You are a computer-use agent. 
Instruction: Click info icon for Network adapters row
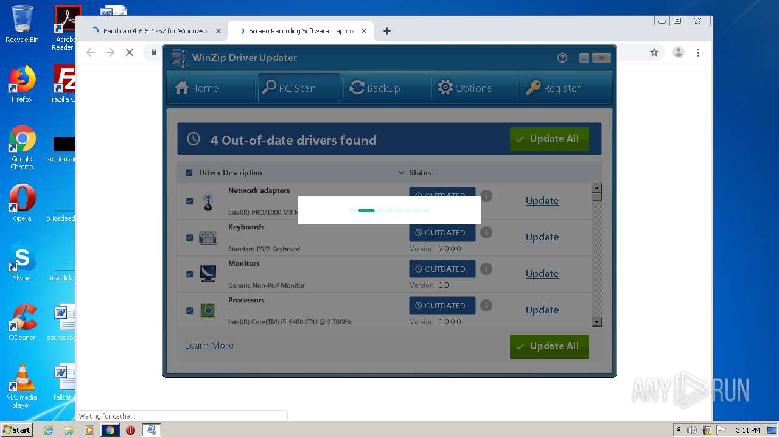click(486, 196)
